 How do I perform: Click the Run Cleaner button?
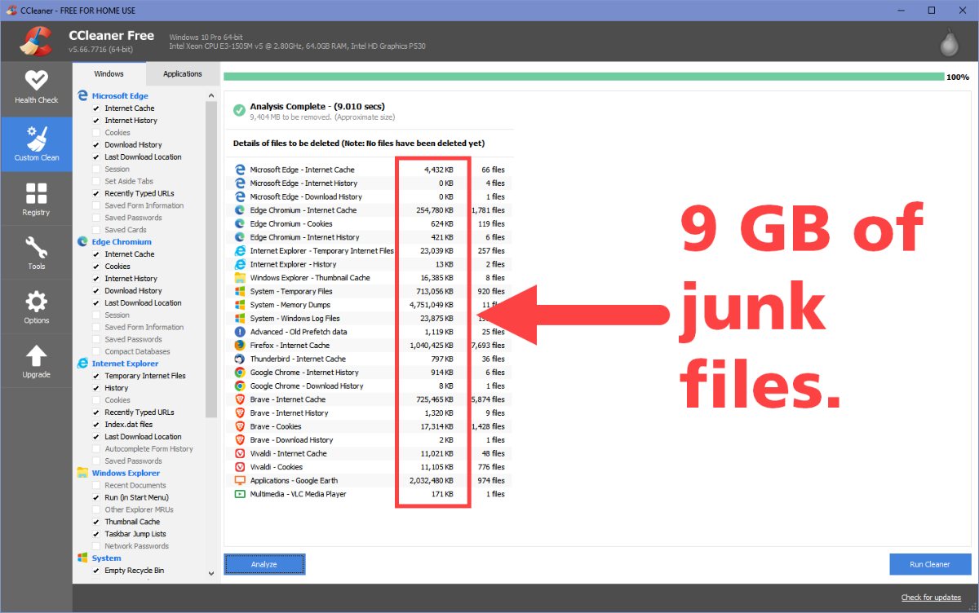930,564
